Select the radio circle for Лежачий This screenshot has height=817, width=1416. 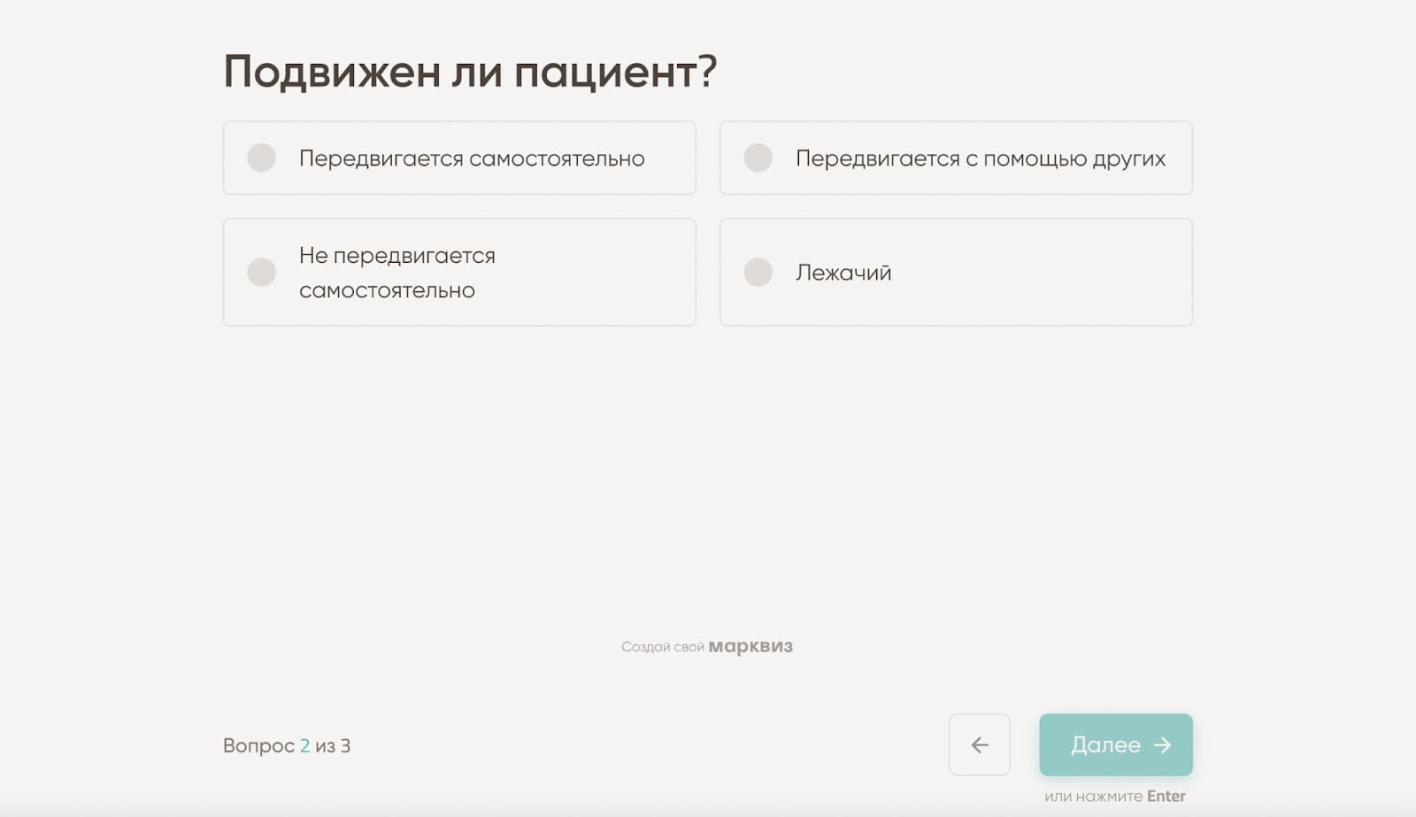pos(758,272)
